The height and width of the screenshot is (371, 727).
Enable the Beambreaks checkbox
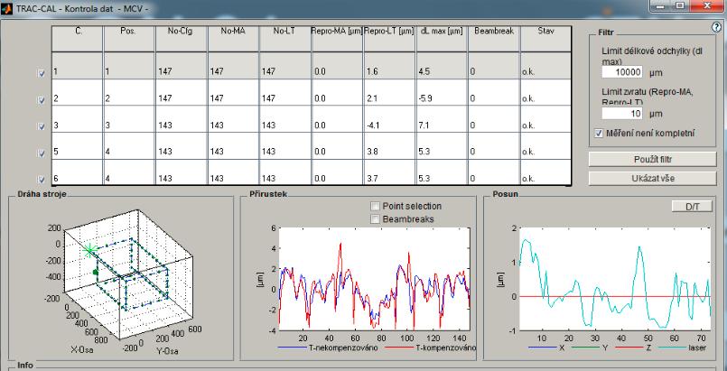(x=376, y=219)
